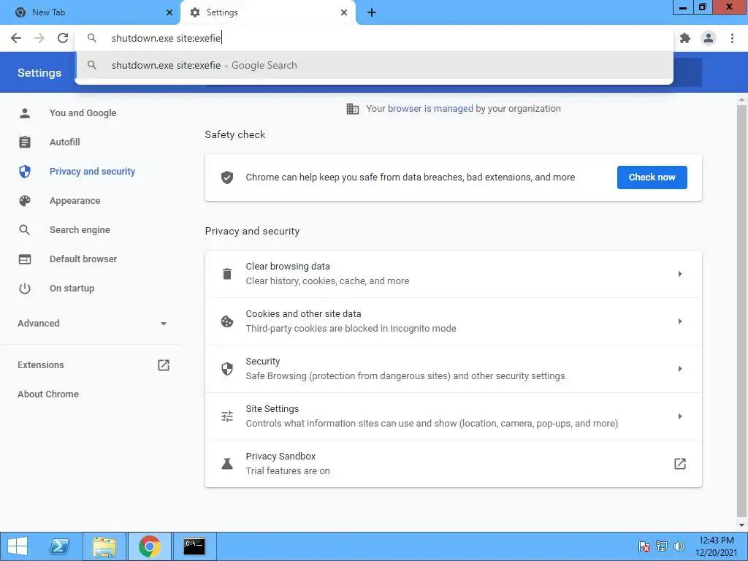Open Security settings row
This screenshot has width=748, height=561.
tap(453, 369)
